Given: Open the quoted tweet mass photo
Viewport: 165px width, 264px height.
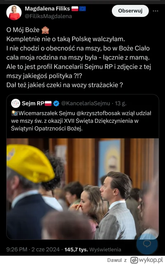Looking at the screenshot, I should tap(82, 189).
